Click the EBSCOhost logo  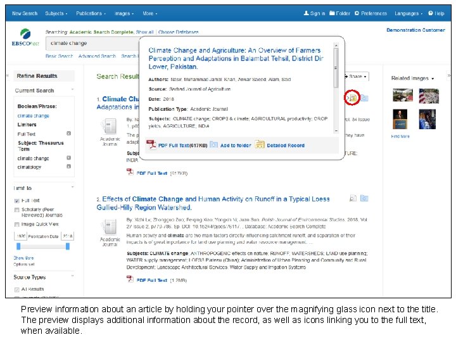pyautogui.click(x=25, y=37)
